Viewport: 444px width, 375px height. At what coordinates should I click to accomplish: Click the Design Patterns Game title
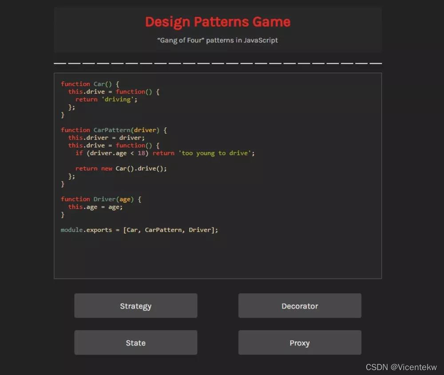pos(218,22)
